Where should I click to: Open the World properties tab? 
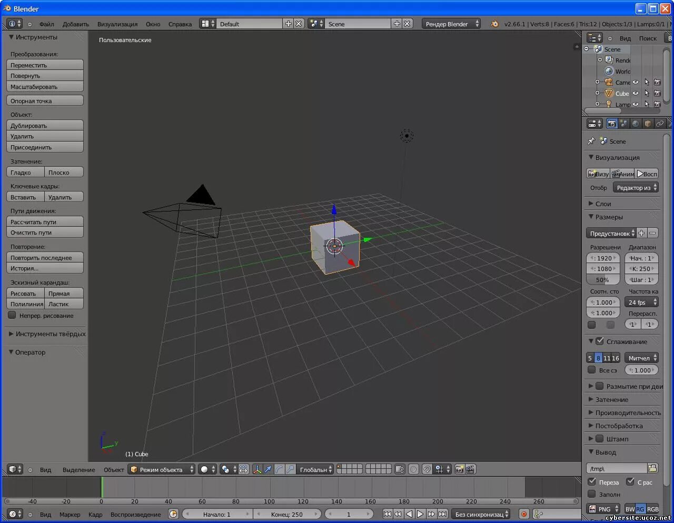coord(636,124)
